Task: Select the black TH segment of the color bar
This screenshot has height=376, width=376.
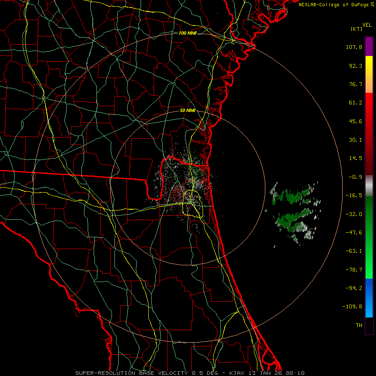Action: click(369, 325)
